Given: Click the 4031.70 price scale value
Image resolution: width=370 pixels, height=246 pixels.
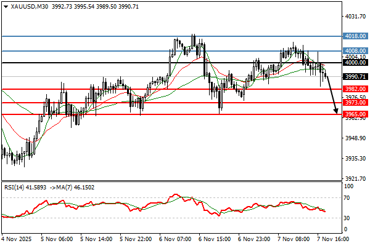Looking at the screenshot, I should coord(355,17).
